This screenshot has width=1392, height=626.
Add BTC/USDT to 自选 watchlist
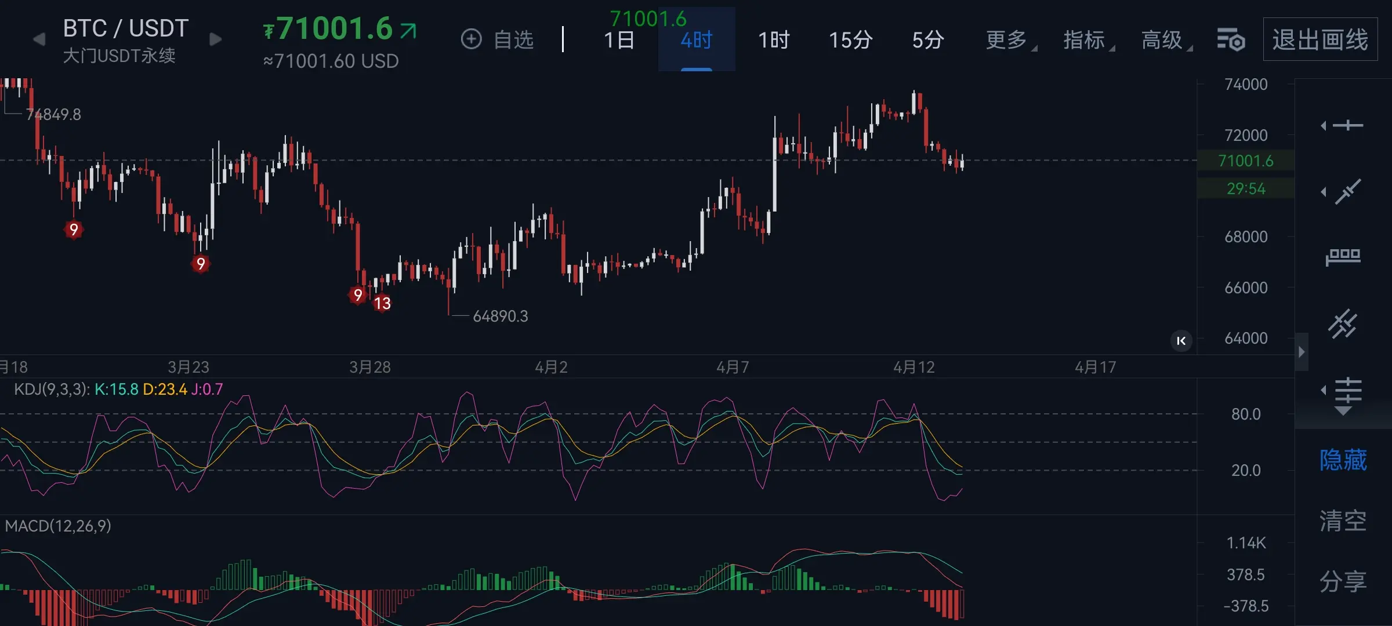pyautogui.click(x=497, y=39)
